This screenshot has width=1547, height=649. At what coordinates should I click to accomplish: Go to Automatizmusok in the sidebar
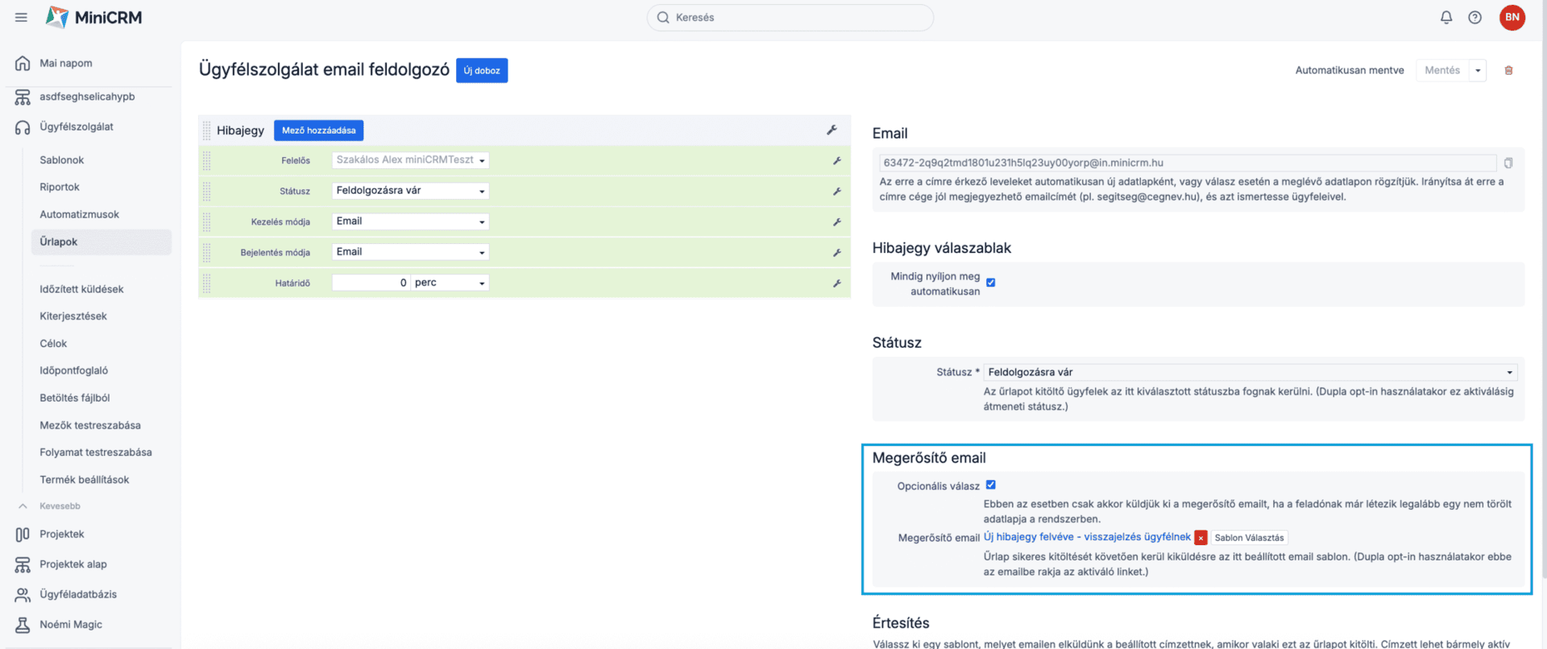point(79,214)
